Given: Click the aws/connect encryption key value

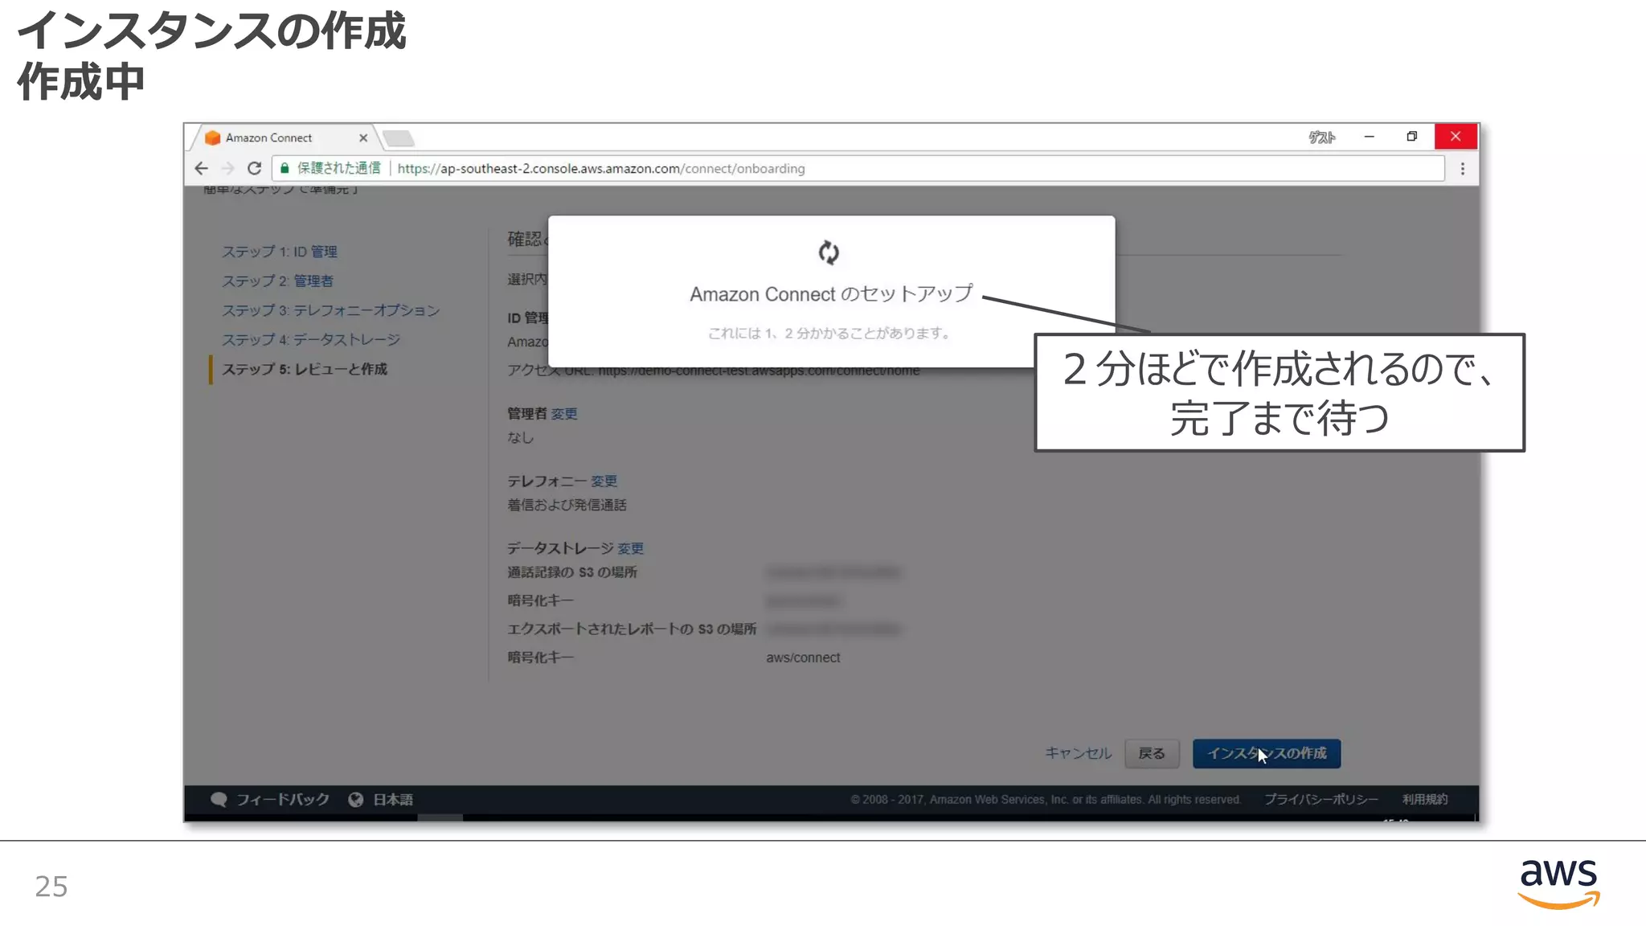Looking at the screenshot, I should (x=803, y=658).
